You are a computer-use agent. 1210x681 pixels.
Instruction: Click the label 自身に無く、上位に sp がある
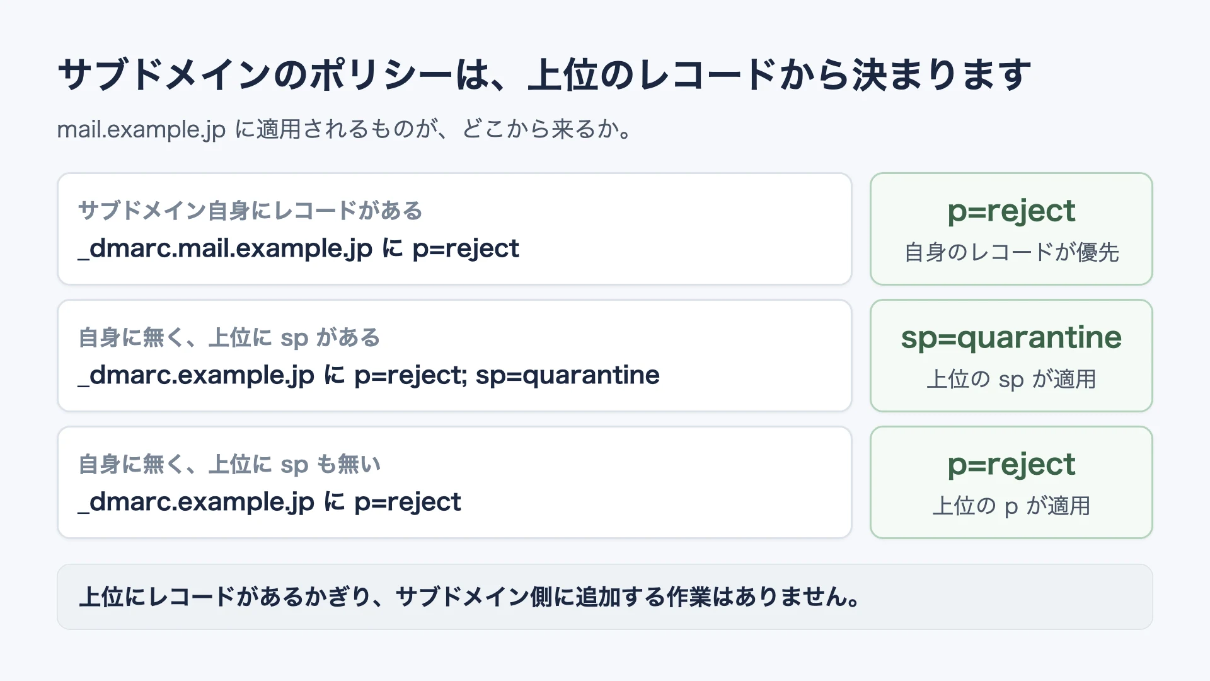pyautogui.click(x=229, y=338)
